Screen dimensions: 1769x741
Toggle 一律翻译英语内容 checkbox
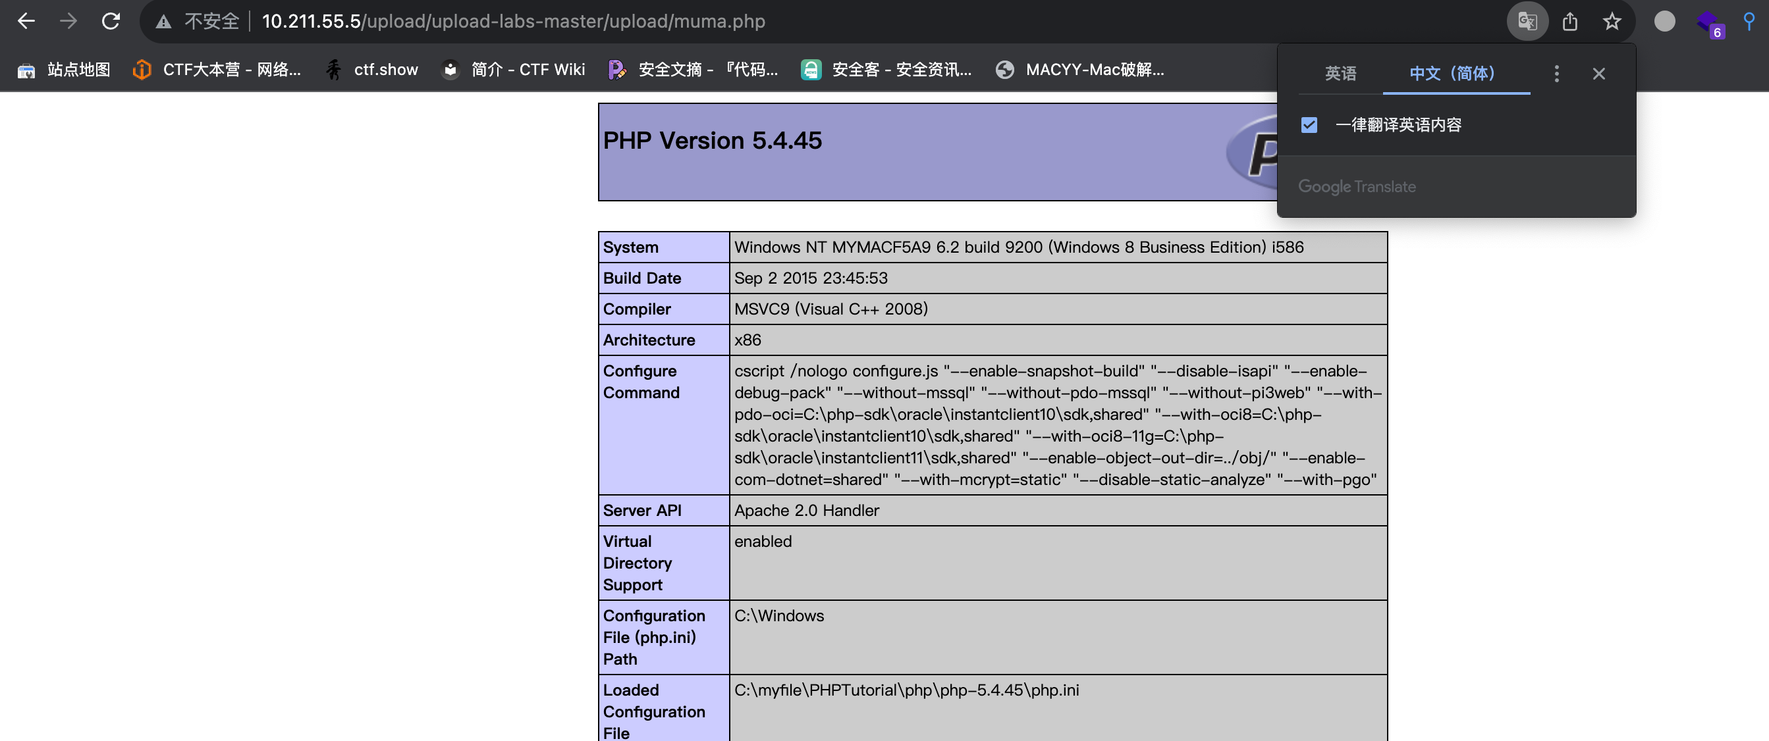tap(1309, 125)
